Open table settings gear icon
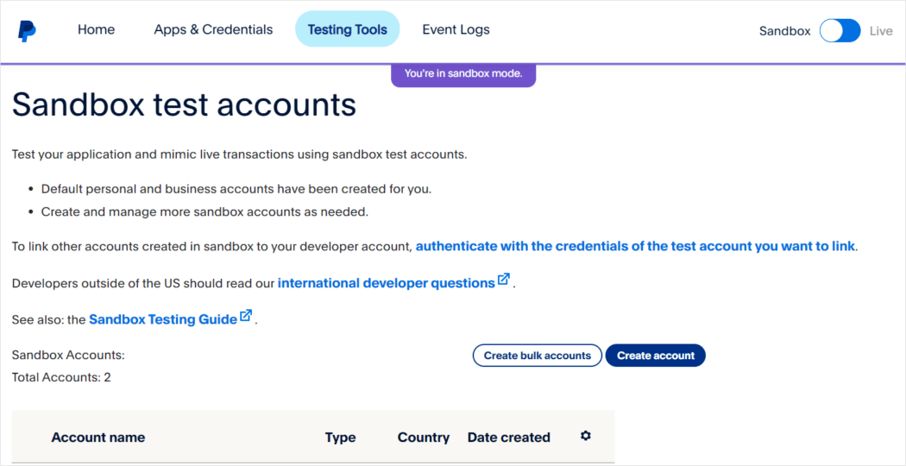 [586, 436]
